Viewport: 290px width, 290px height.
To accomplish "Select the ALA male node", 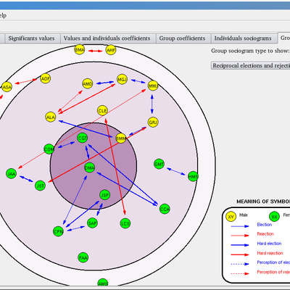I will pos(51,117).
